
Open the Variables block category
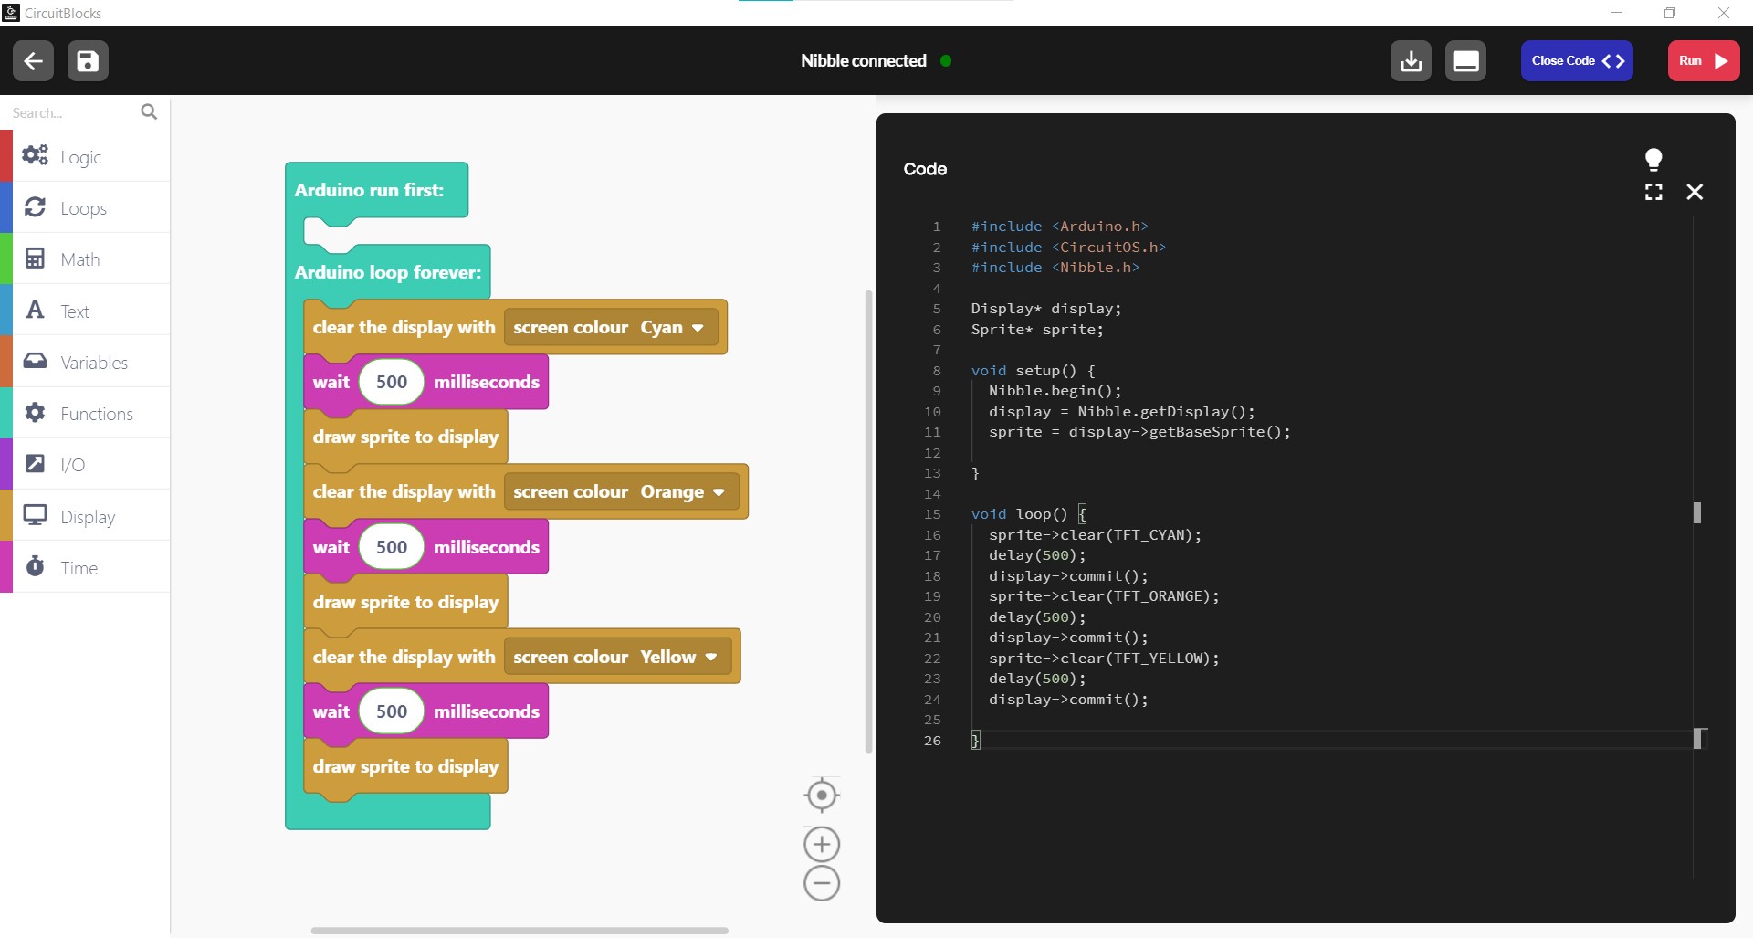pos(85,362)
